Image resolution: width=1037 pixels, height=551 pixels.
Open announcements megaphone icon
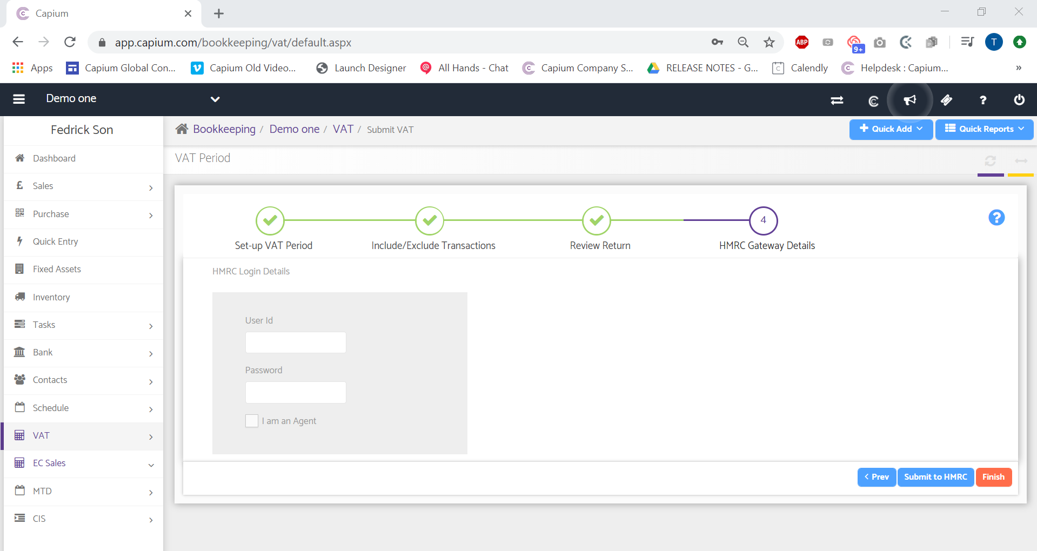pyautogui.click(x=910, y=100)
